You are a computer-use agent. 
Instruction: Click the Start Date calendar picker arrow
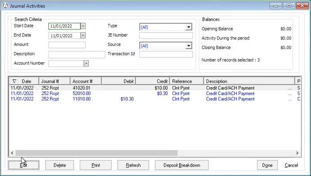coord(83,26)
